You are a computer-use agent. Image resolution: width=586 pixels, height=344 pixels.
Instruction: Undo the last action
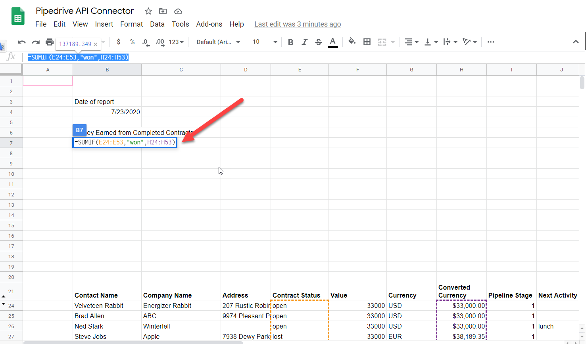coord(22,42)
